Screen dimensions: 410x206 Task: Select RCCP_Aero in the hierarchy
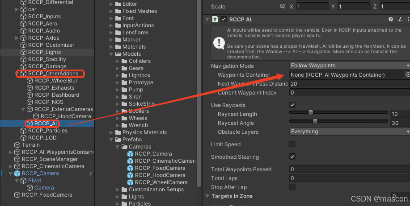pyautogui.click(x=39, y=24)
